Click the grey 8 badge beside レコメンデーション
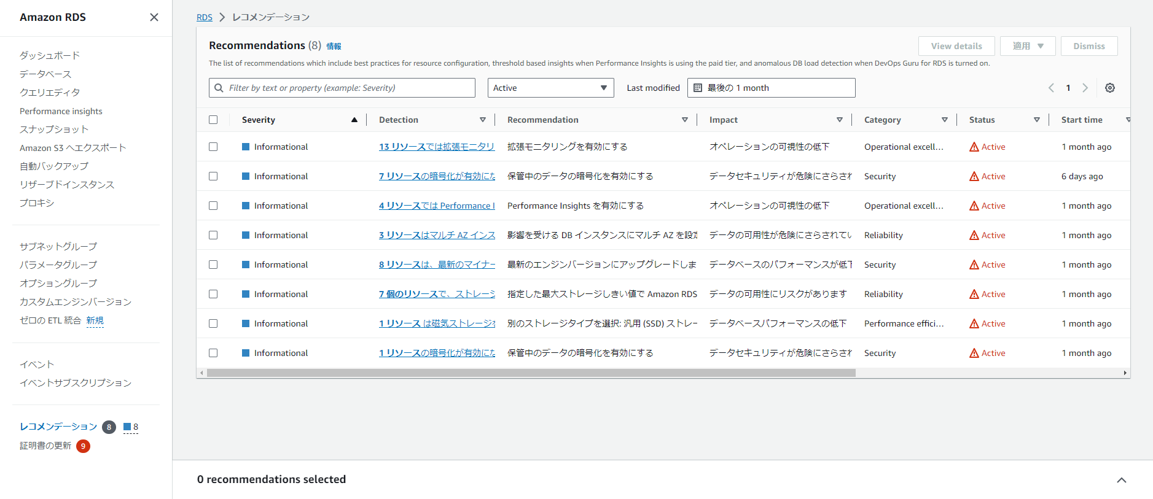The width and height of the screenshot is (1153, 499). [x=109, y=427]
